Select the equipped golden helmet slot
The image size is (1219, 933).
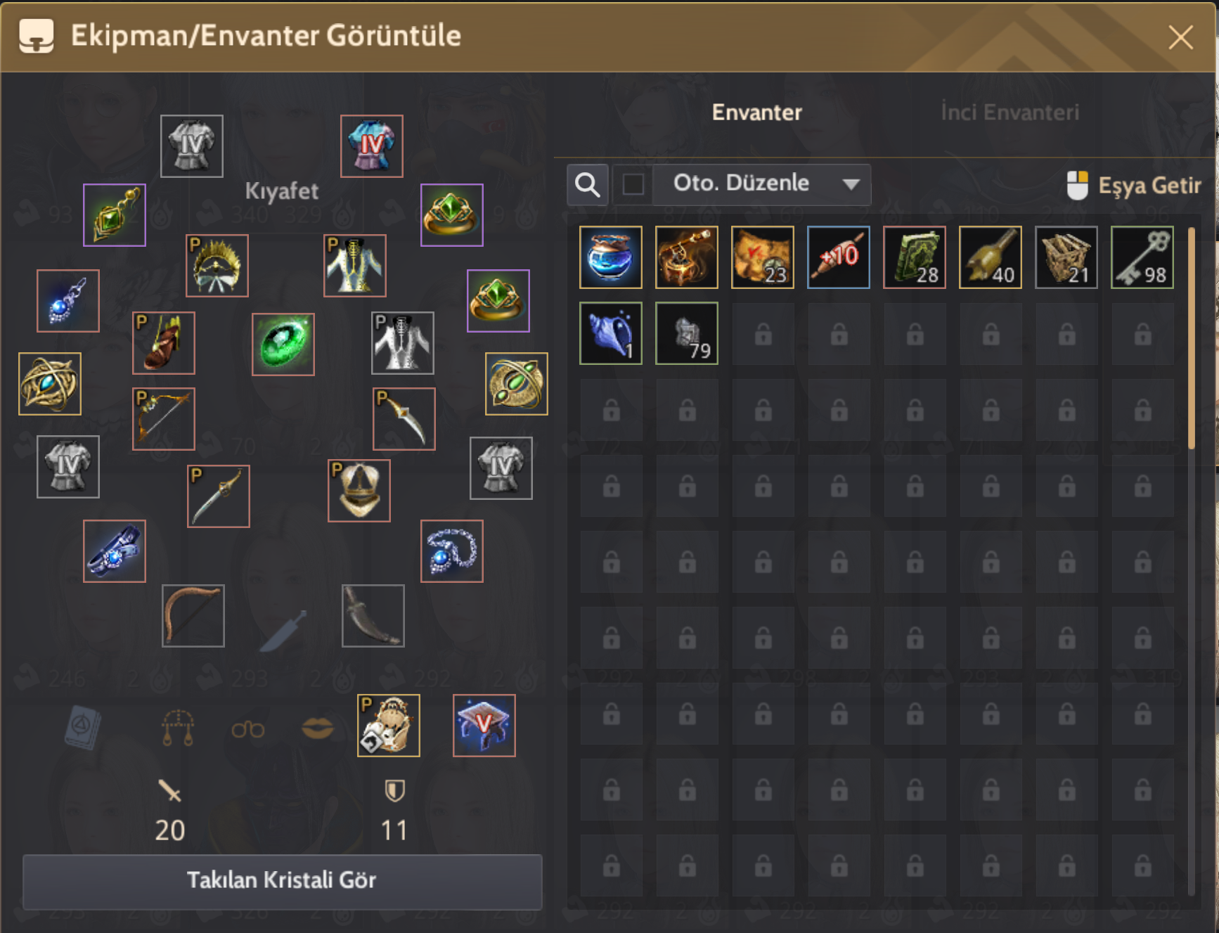pyautogui.click(x=359, y=491)
